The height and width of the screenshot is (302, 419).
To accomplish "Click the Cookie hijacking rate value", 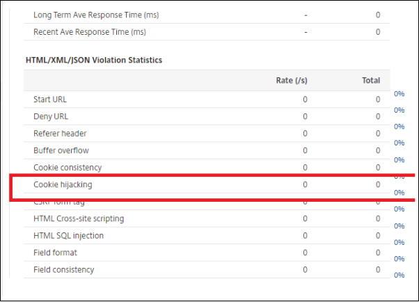I will (305, 185).
